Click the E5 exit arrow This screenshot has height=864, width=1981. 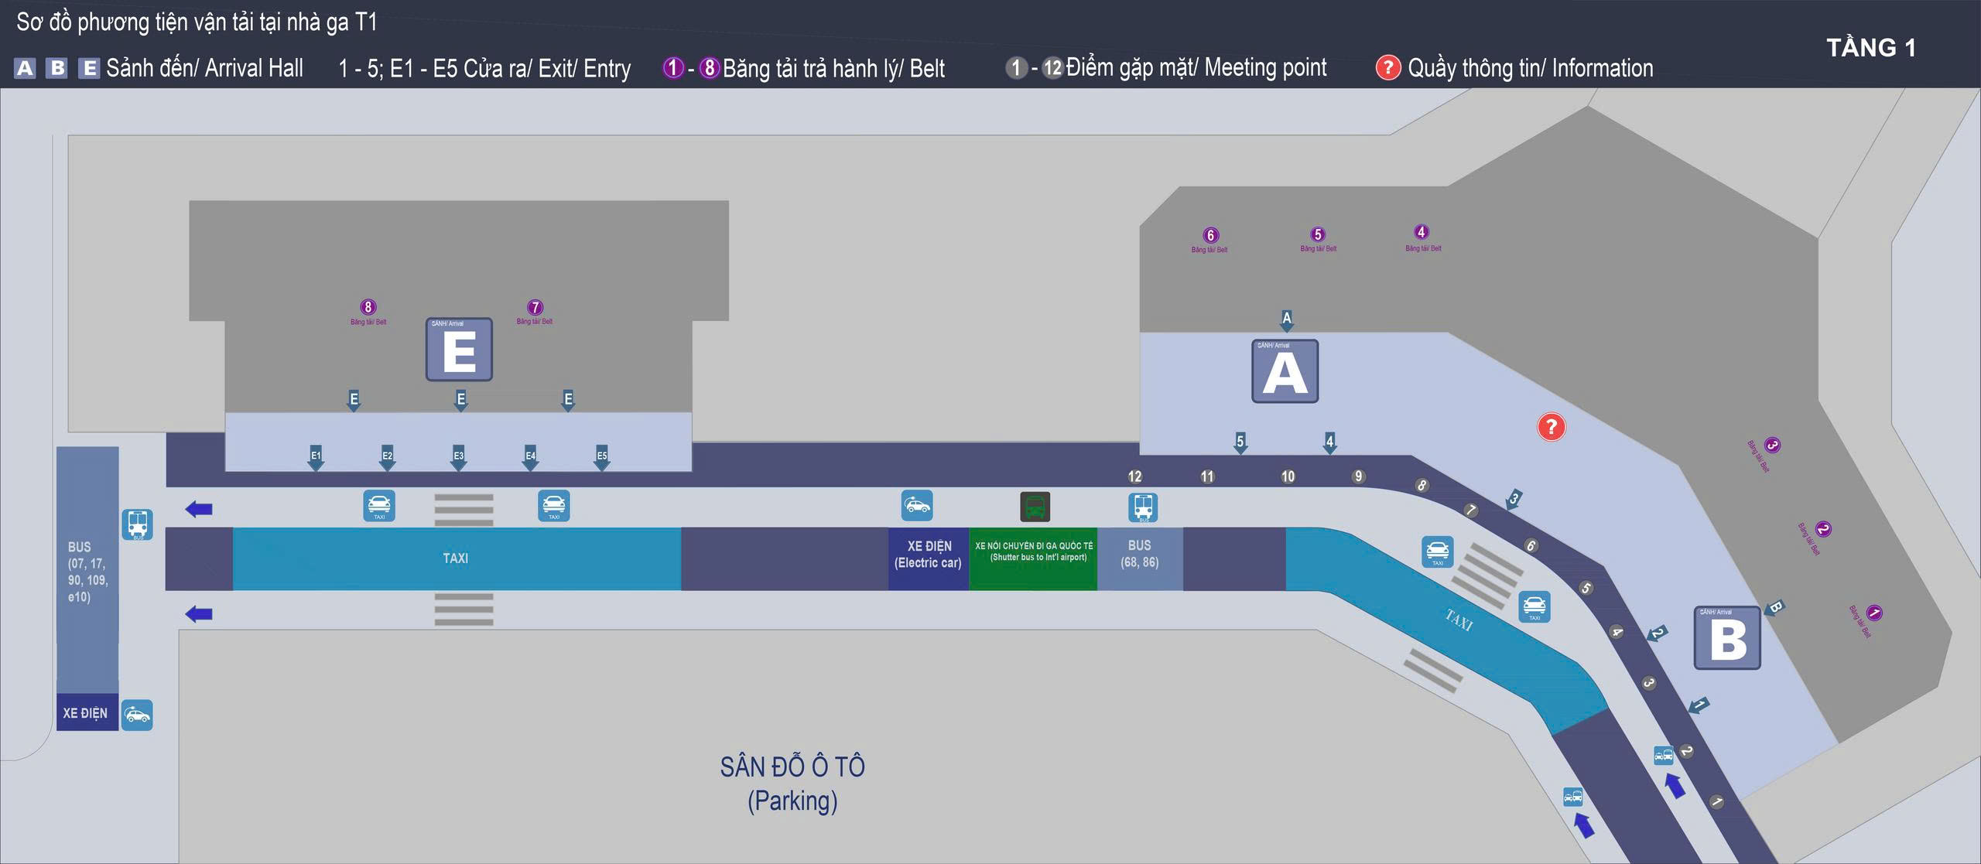pos(602,457)
